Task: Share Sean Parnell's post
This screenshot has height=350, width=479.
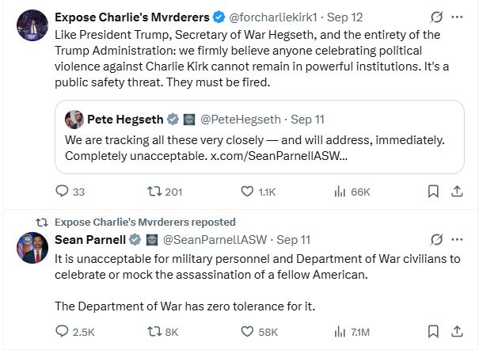Action: click(x=457, y=331)
